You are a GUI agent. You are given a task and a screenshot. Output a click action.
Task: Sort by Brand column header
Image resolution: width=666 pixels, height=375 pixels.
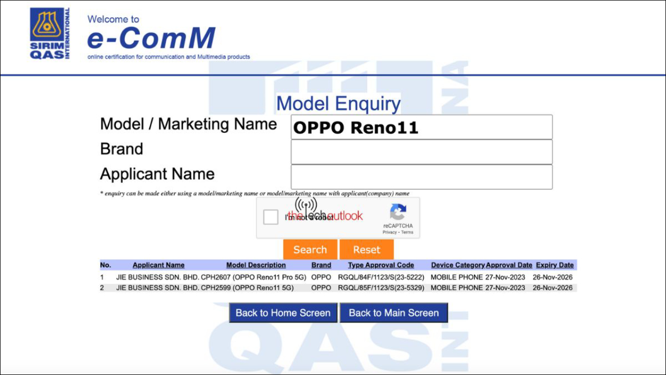click(x=321, y=265)
